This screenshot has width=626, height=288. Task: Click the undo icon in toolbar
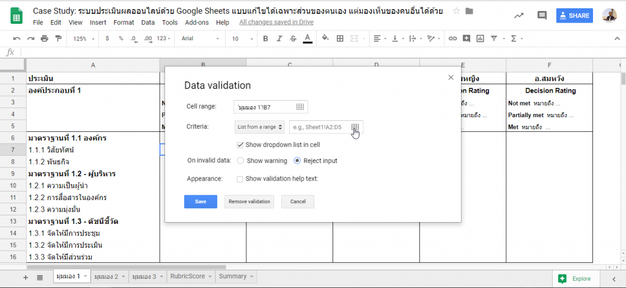(x=17, y=38)
